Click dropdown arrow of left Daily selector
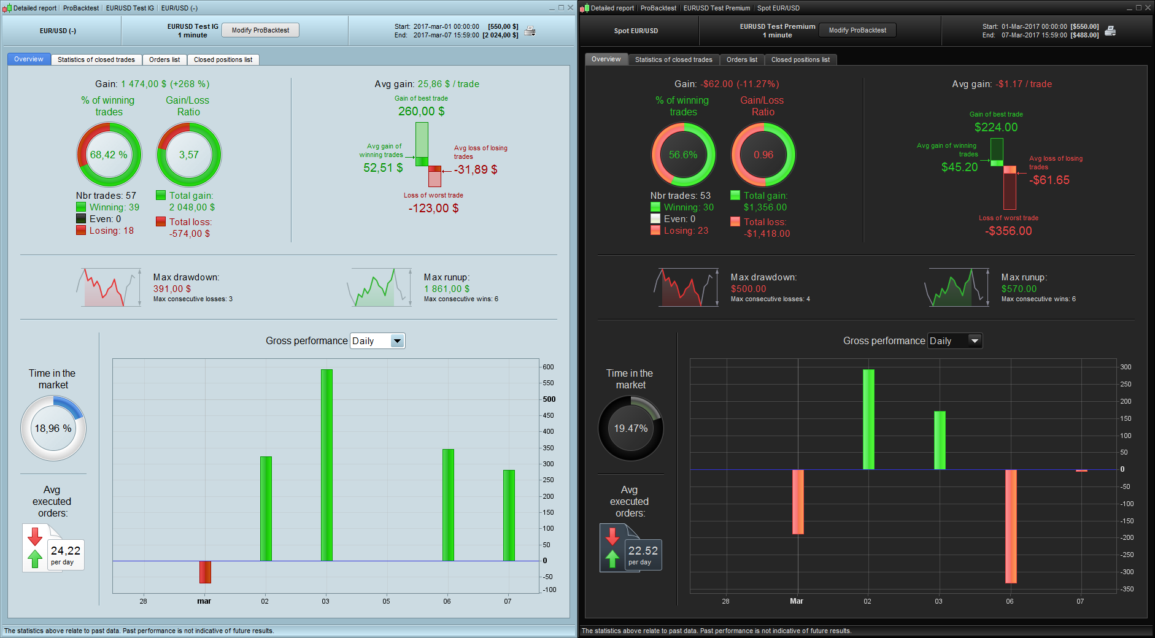Screen dimensions: 1155x638 click(398, 341)
